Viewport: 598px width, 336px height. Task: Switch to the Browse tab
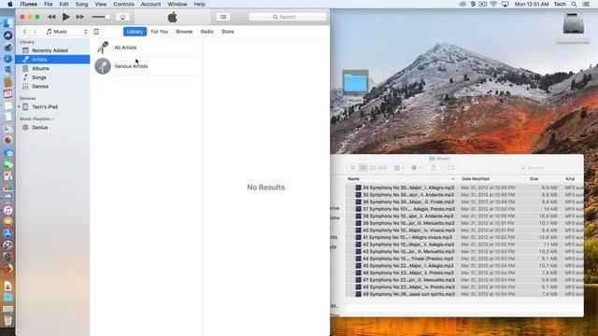(x=184, y=32)
